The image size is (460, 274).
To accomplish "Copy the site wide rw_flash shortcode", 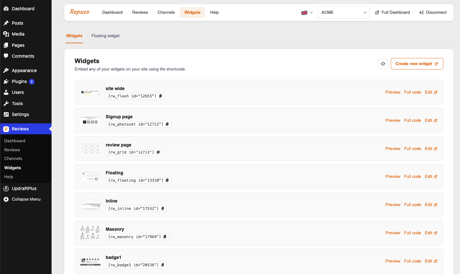I will (160, 96).
